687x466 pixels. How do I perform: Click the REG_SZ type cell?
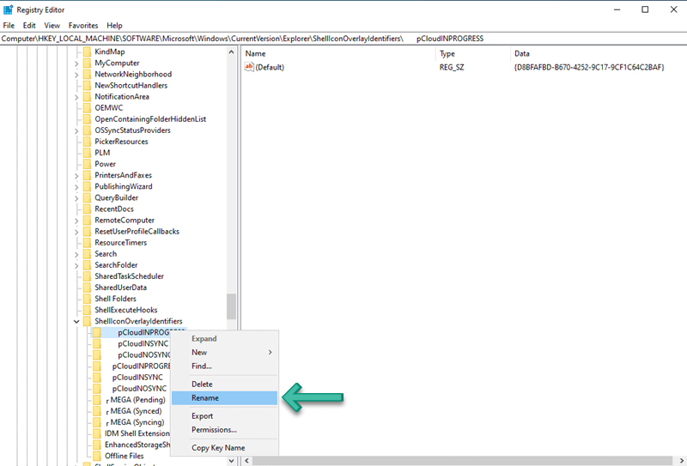coord(452,68)
